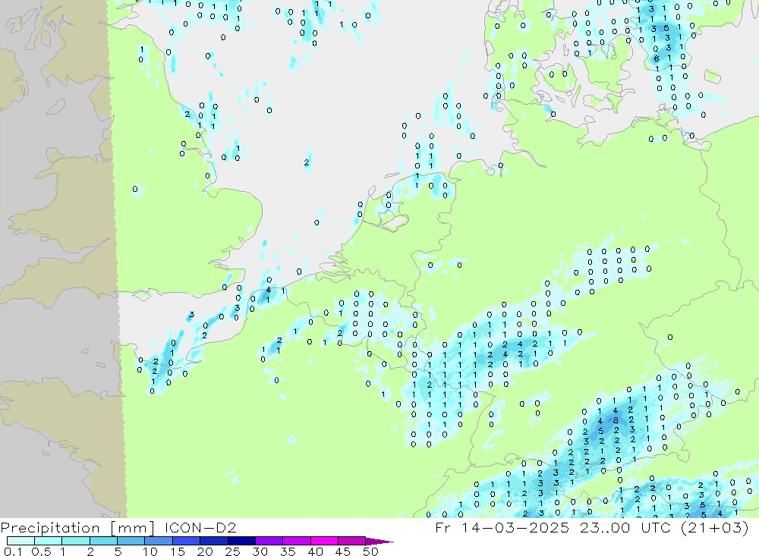Select the 25–30 mm navy legend swatch
Image resolution: width=759 pixels, height=556 pixels.
point(241,541)
